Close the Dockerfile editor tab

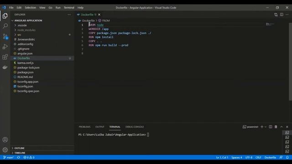pos(99,15)
